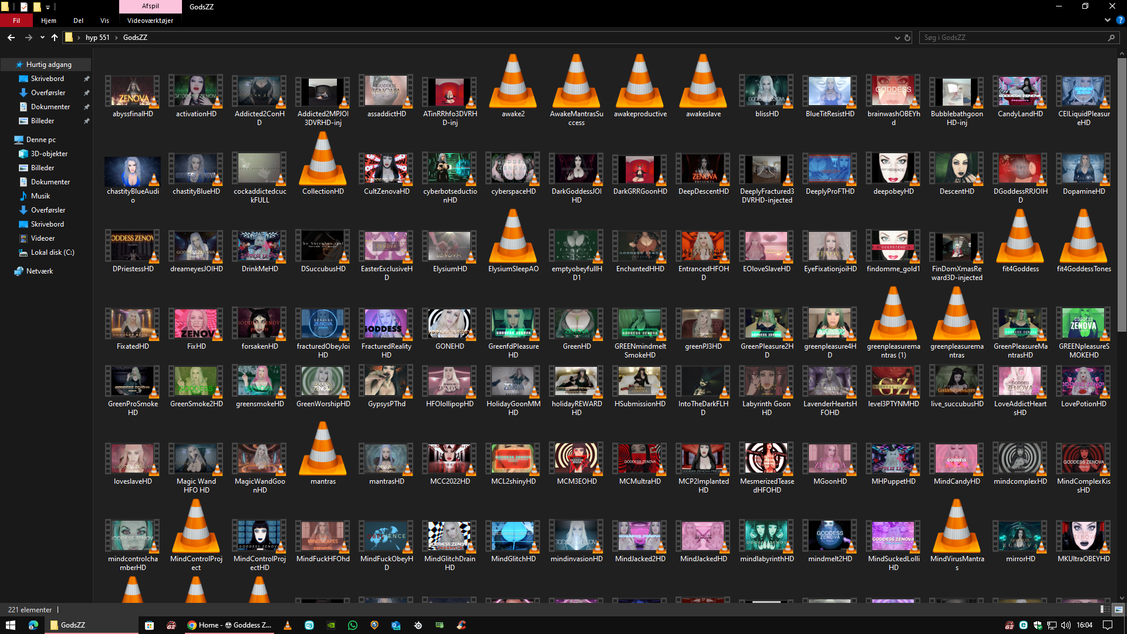Open WhatsApp from the taskbar
Screen dimensions: 1127x634
(x=353, y=625)
